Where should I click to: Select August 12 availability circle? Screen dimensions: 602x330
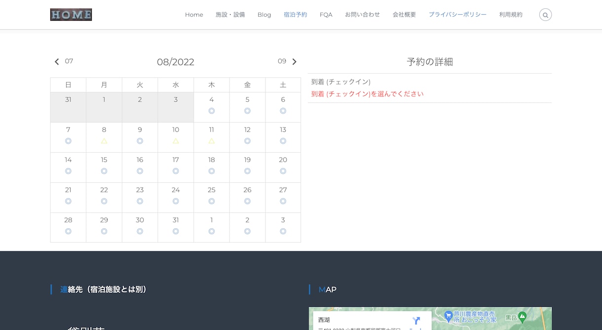pyautogui.click(x=247, y=141)
